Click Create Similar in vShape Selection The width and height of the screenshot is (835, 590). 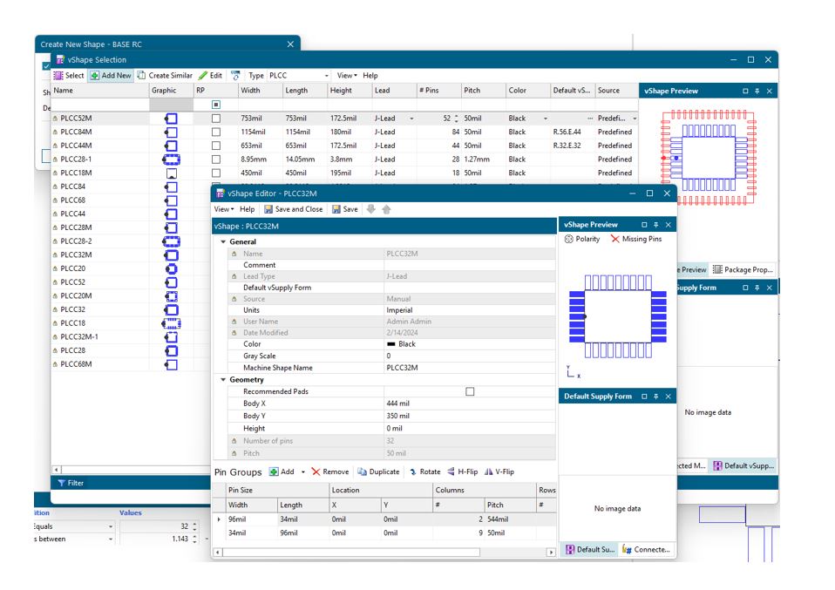165,76
